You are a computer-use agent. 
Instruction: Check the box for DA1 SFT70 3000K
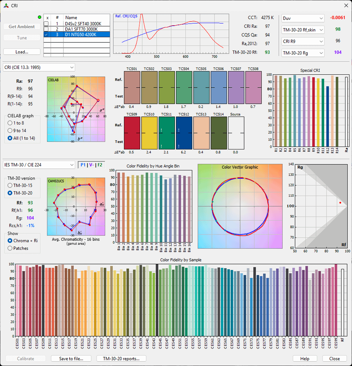pyautogui.click(x=46, y=29)
